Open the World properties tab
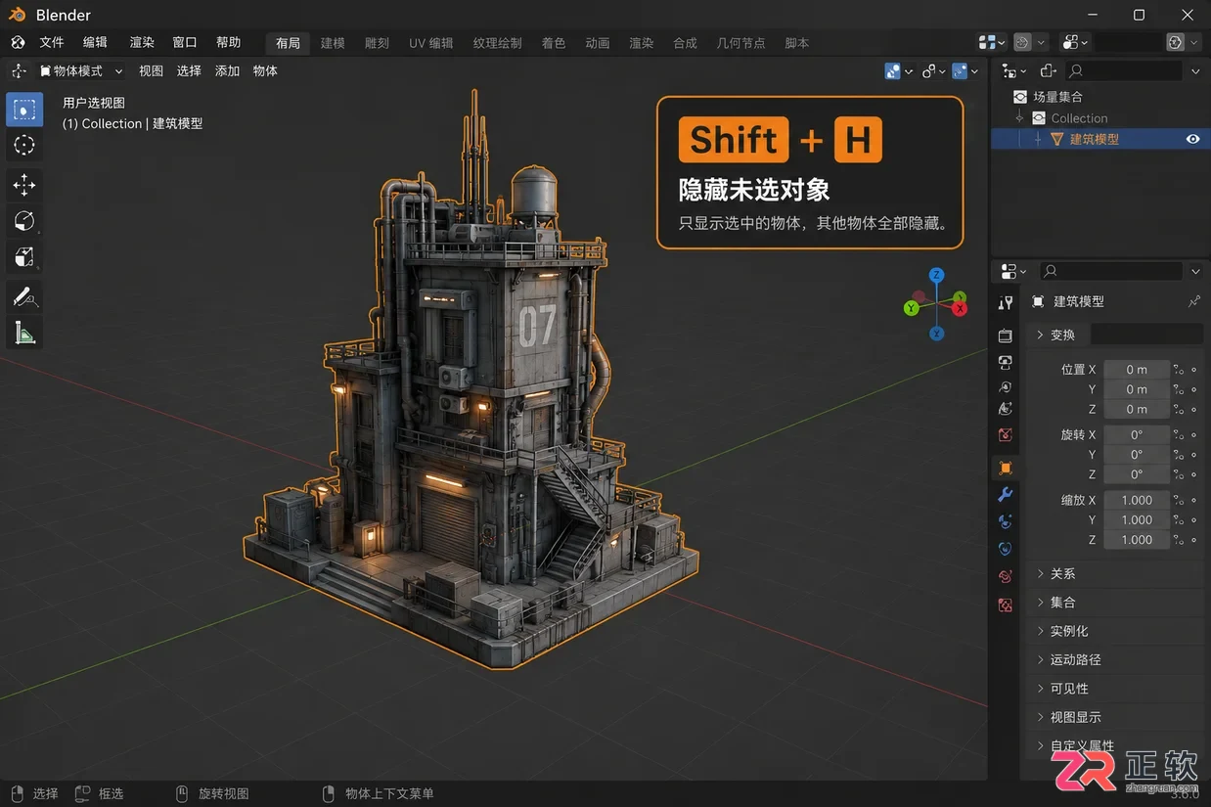 (1005, 434)
